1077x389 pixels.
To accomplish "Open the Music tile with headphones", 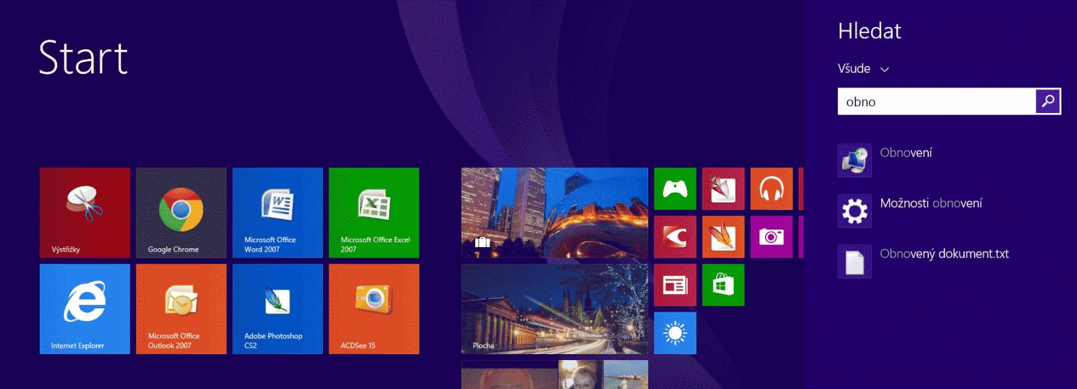I will [x=771, y=189].
